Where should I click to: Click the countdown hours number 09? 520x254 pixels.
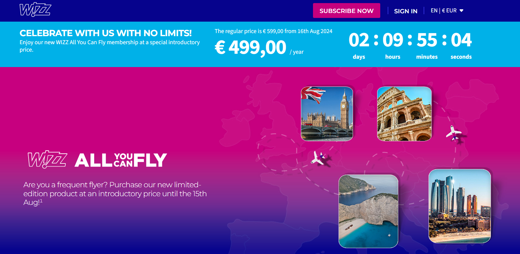point(393,40)
